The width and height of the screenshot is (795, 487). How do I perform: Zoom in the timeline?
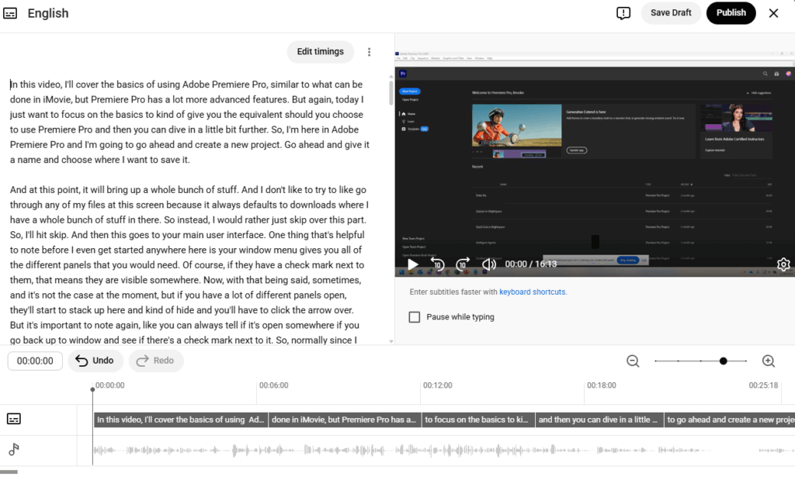[769, 361]
